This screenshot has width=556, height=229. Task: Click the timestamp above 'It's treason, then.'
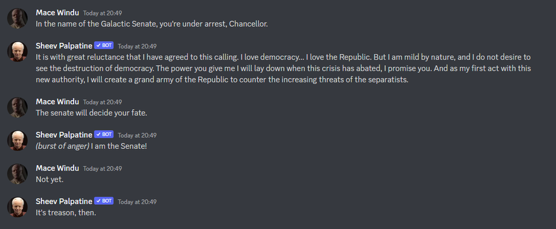tap(137, 202)
